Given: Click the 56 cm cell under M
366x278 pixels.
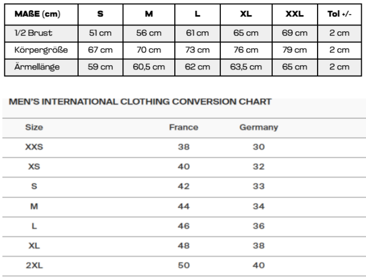Looking at the screenshot, I should coord(149,33).
